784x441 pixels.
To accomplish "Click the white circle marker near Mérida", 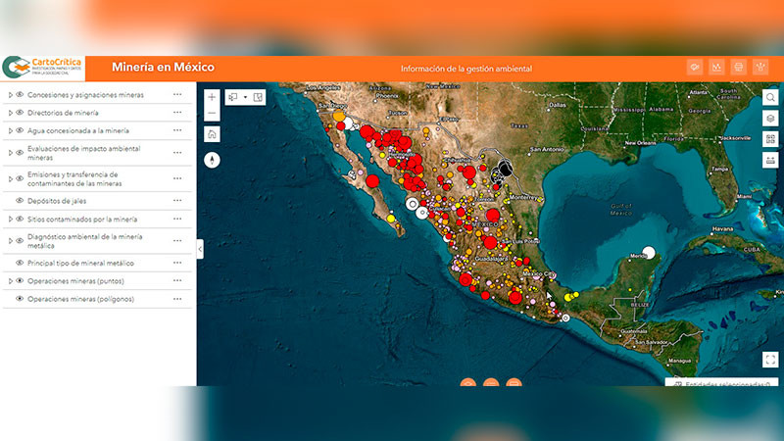I will [x=649, y=253].
